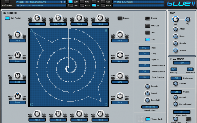Viewport: 197px width, 123px height.
Task: Click the AMP Decay knob
Action: coord(175,36)
